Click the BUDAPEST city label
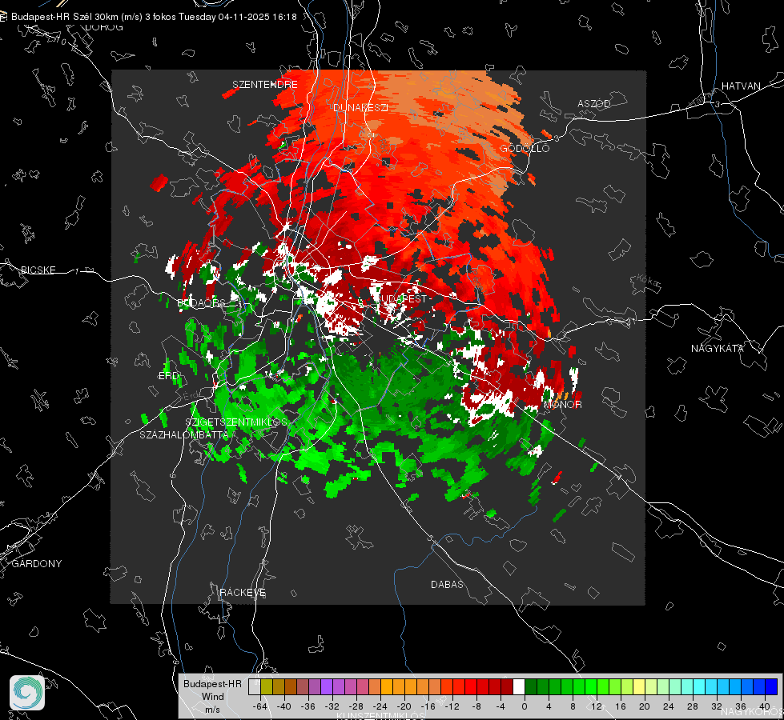Viewport: 784px width, 720px height. (400, 298)
